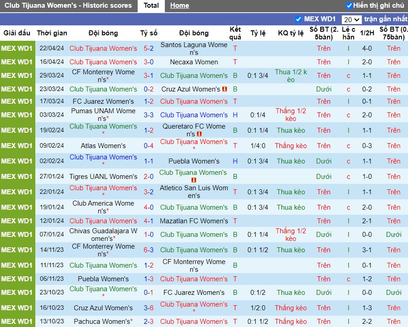Click the Tỷ số column header
Image resolution: width=408 pixels, height=327 pixels.
click(x=149, y=33)
